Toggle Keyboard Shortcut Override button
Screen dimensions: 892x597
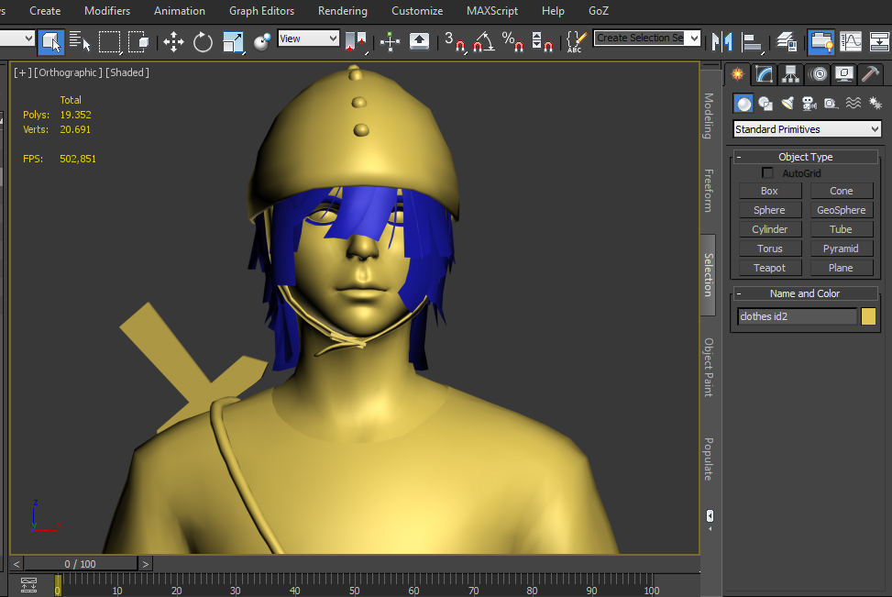pyautogui.click(x=419, y=42)
